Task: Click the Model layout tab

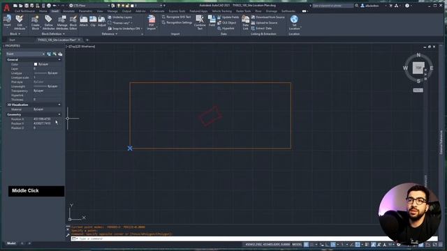Action: (x=11, y=243)
